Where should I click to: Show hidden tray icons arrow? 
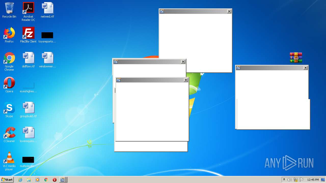[284, 180]
